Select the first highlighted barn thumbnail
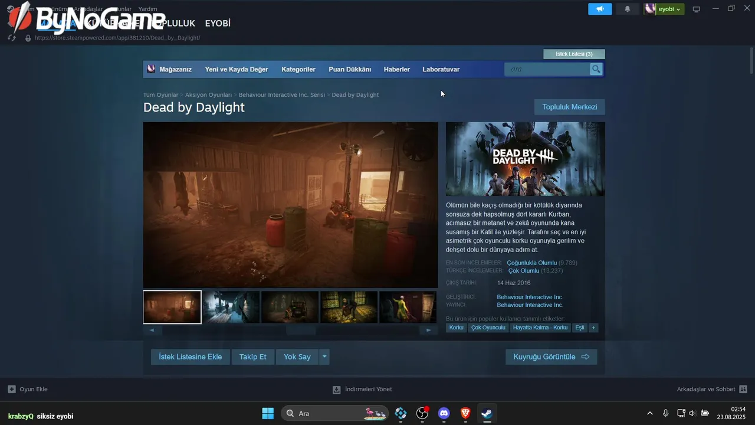 tap(172, 307)
